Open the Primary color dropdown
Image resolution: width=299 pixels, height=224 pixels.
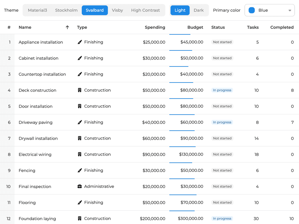click(269, 10)
